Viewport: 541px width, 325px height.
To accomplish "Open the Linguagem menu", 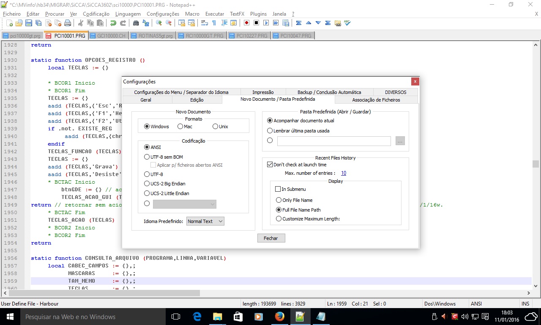I will coord(128,14).
